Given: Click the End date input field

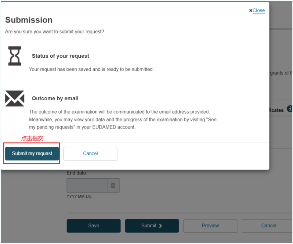Looking at the screenshot, I should tap(87, 185).
